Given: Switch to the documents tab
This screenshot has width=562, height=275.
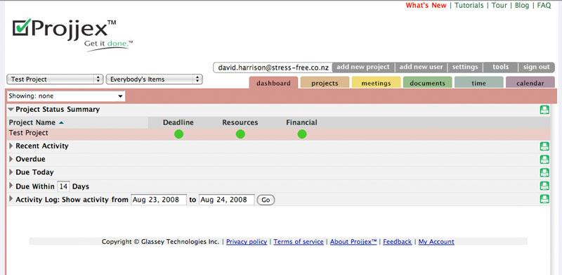Looking at the screenshot, I should pyautogui.click(x=427, y=83).
